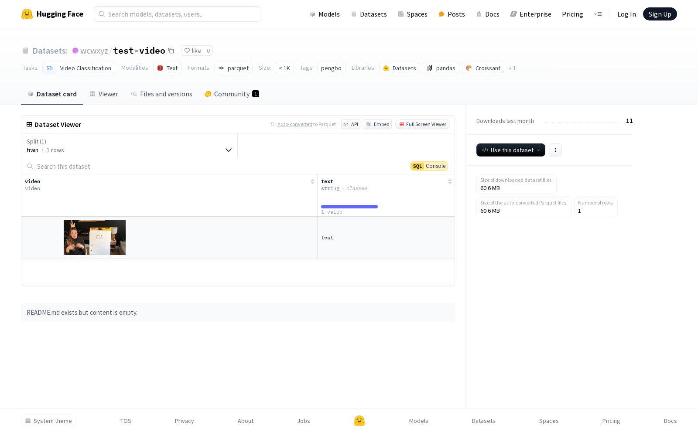This screenshot has width=698, height=436.
Task: Open the Files and versions tab
Action: (161, 94)
